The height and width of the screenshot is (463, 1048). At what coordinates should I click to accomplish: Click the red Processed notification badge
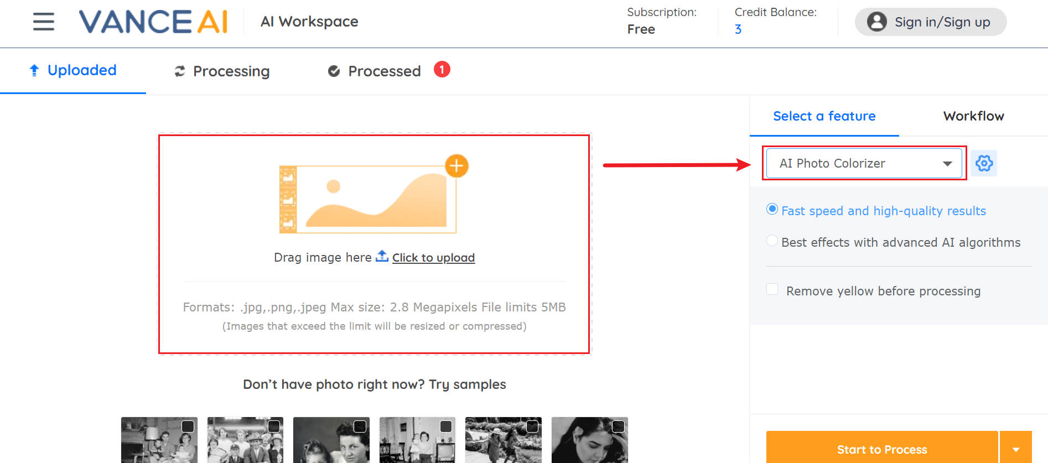click(x=442, y=70)
